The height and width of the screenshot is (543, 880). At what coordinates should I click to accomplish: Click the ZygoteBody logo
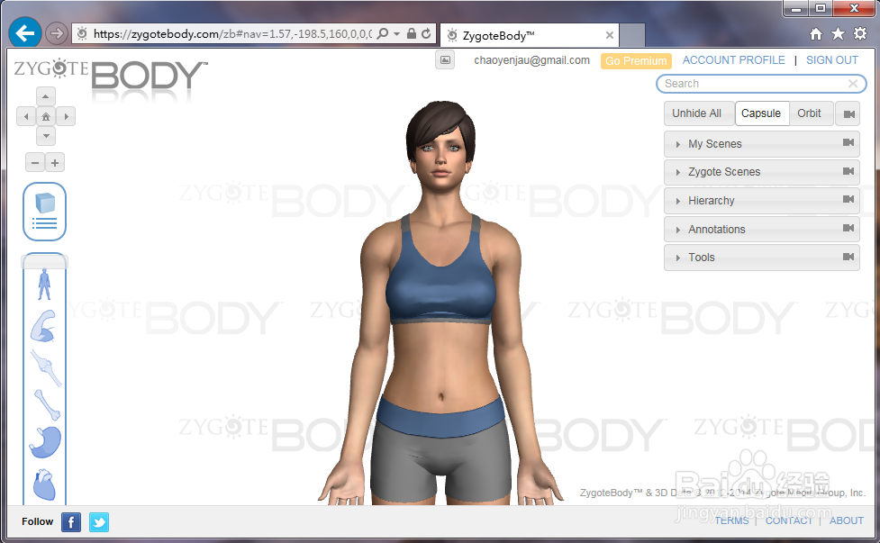pos(110,76)
